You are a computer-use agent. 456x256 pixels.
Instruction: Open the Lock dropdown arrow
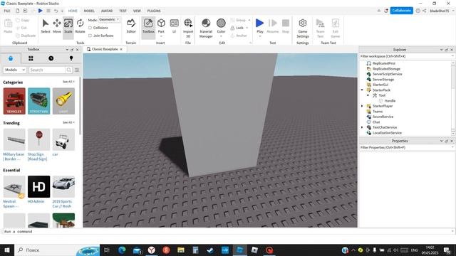tap(247, 28)
